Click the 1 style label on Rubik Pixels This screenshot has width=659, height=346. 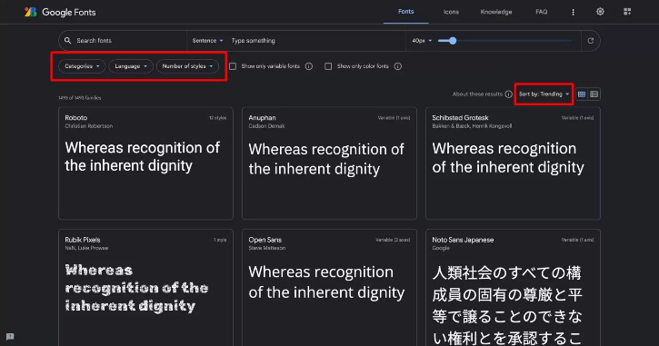(220, 240)
